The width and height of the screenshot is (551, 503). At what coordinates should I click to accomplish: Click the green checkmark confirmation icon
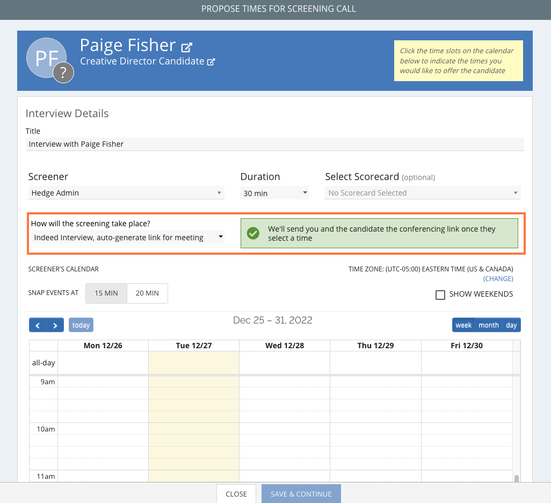point(253,233)
